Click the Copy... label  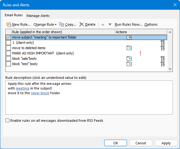[71, 24]
